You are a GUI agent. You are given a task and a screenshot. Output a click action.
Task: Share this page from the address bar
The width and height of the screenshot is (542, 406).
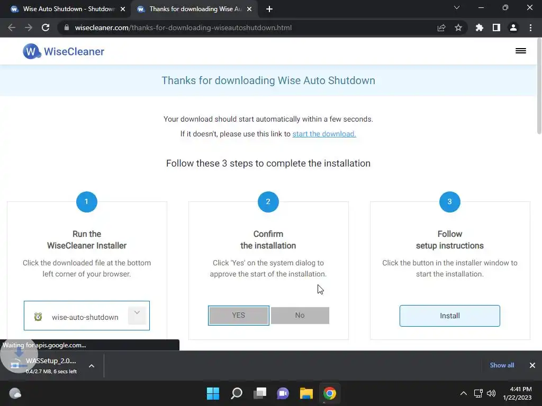[x=441, y=27]
